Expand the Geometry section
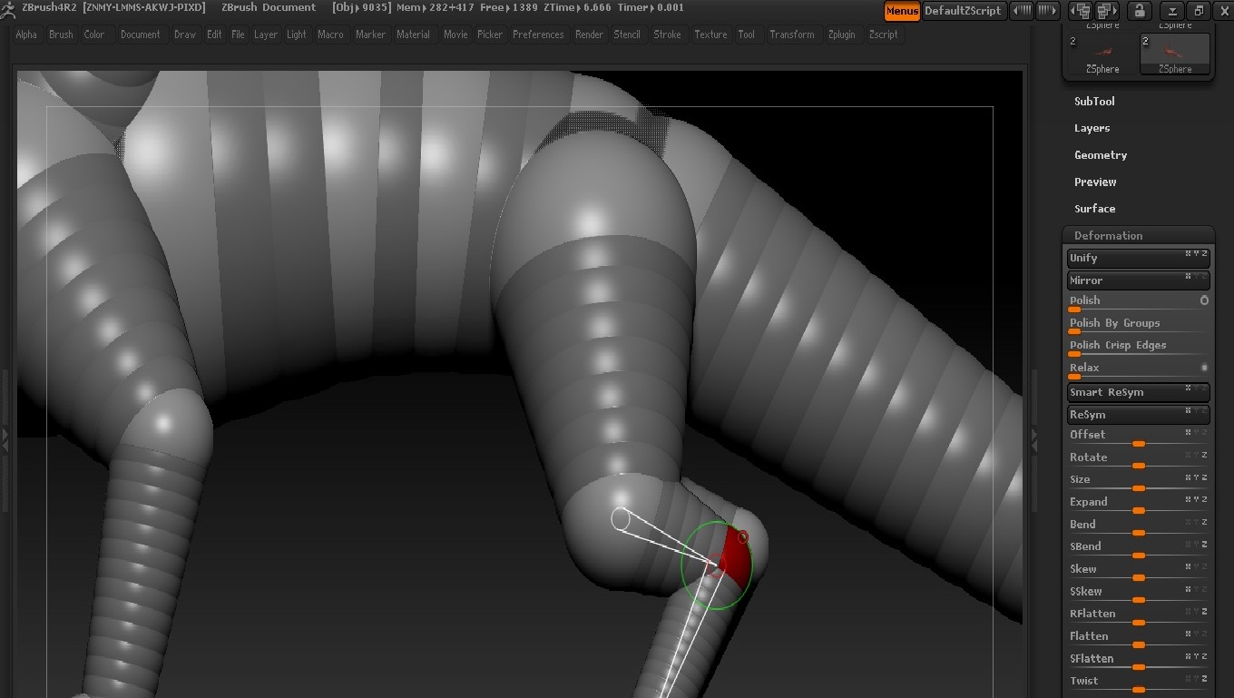 pyautogui.click(x=1100, y=155)
